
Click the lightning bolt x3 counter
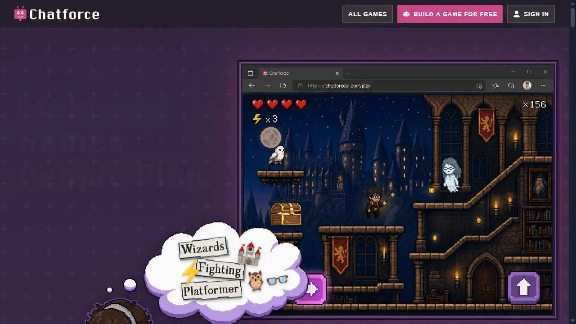point(265,119)
